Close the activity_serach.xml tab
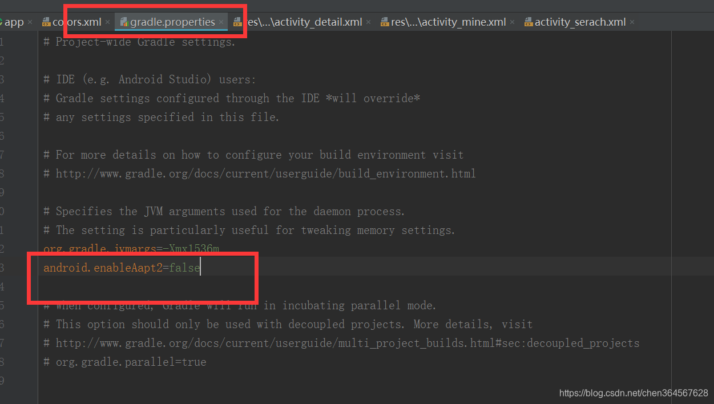The width and height of the screenshot is (714, 404). [632, 22]
